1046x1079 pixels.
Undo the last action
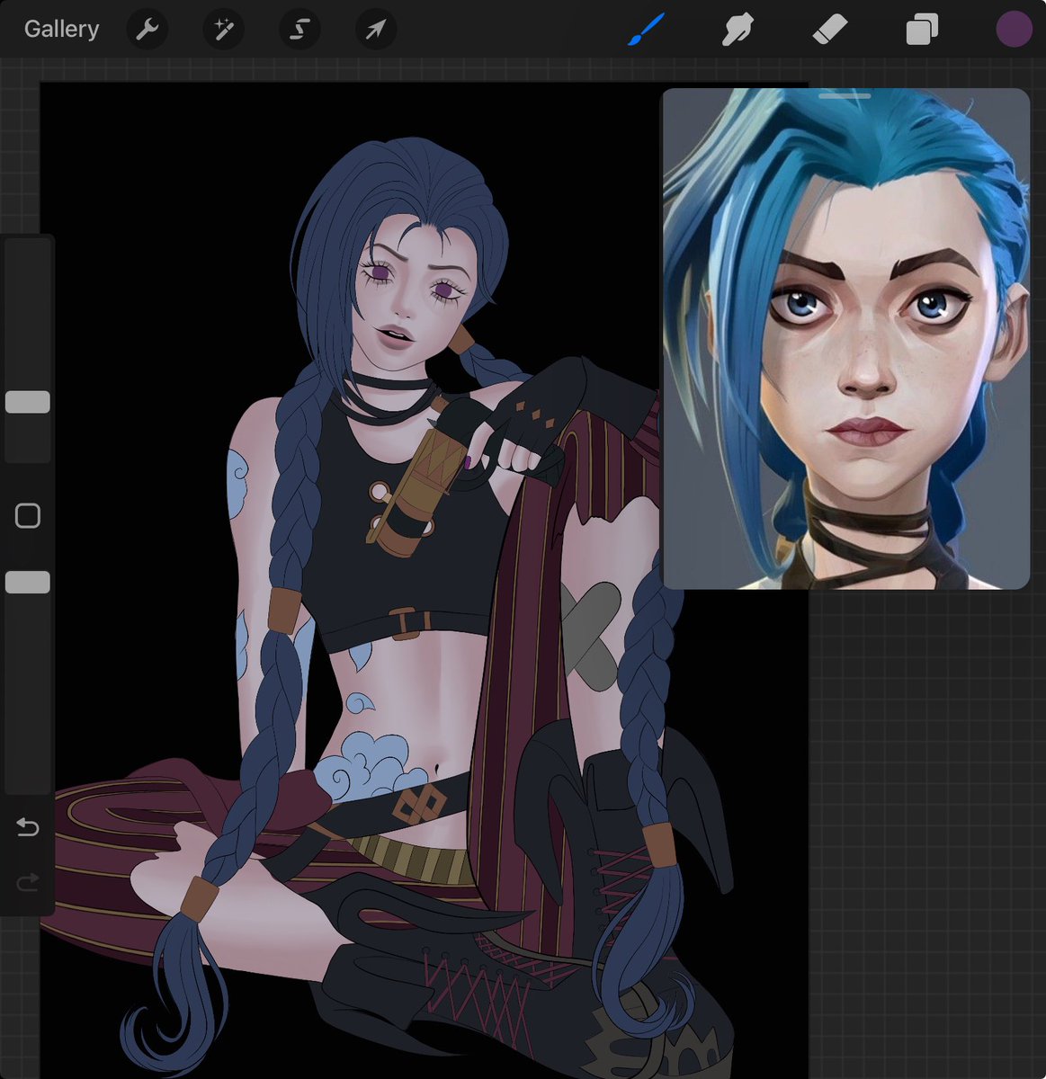pyautogui.click(x=28, y=826)
